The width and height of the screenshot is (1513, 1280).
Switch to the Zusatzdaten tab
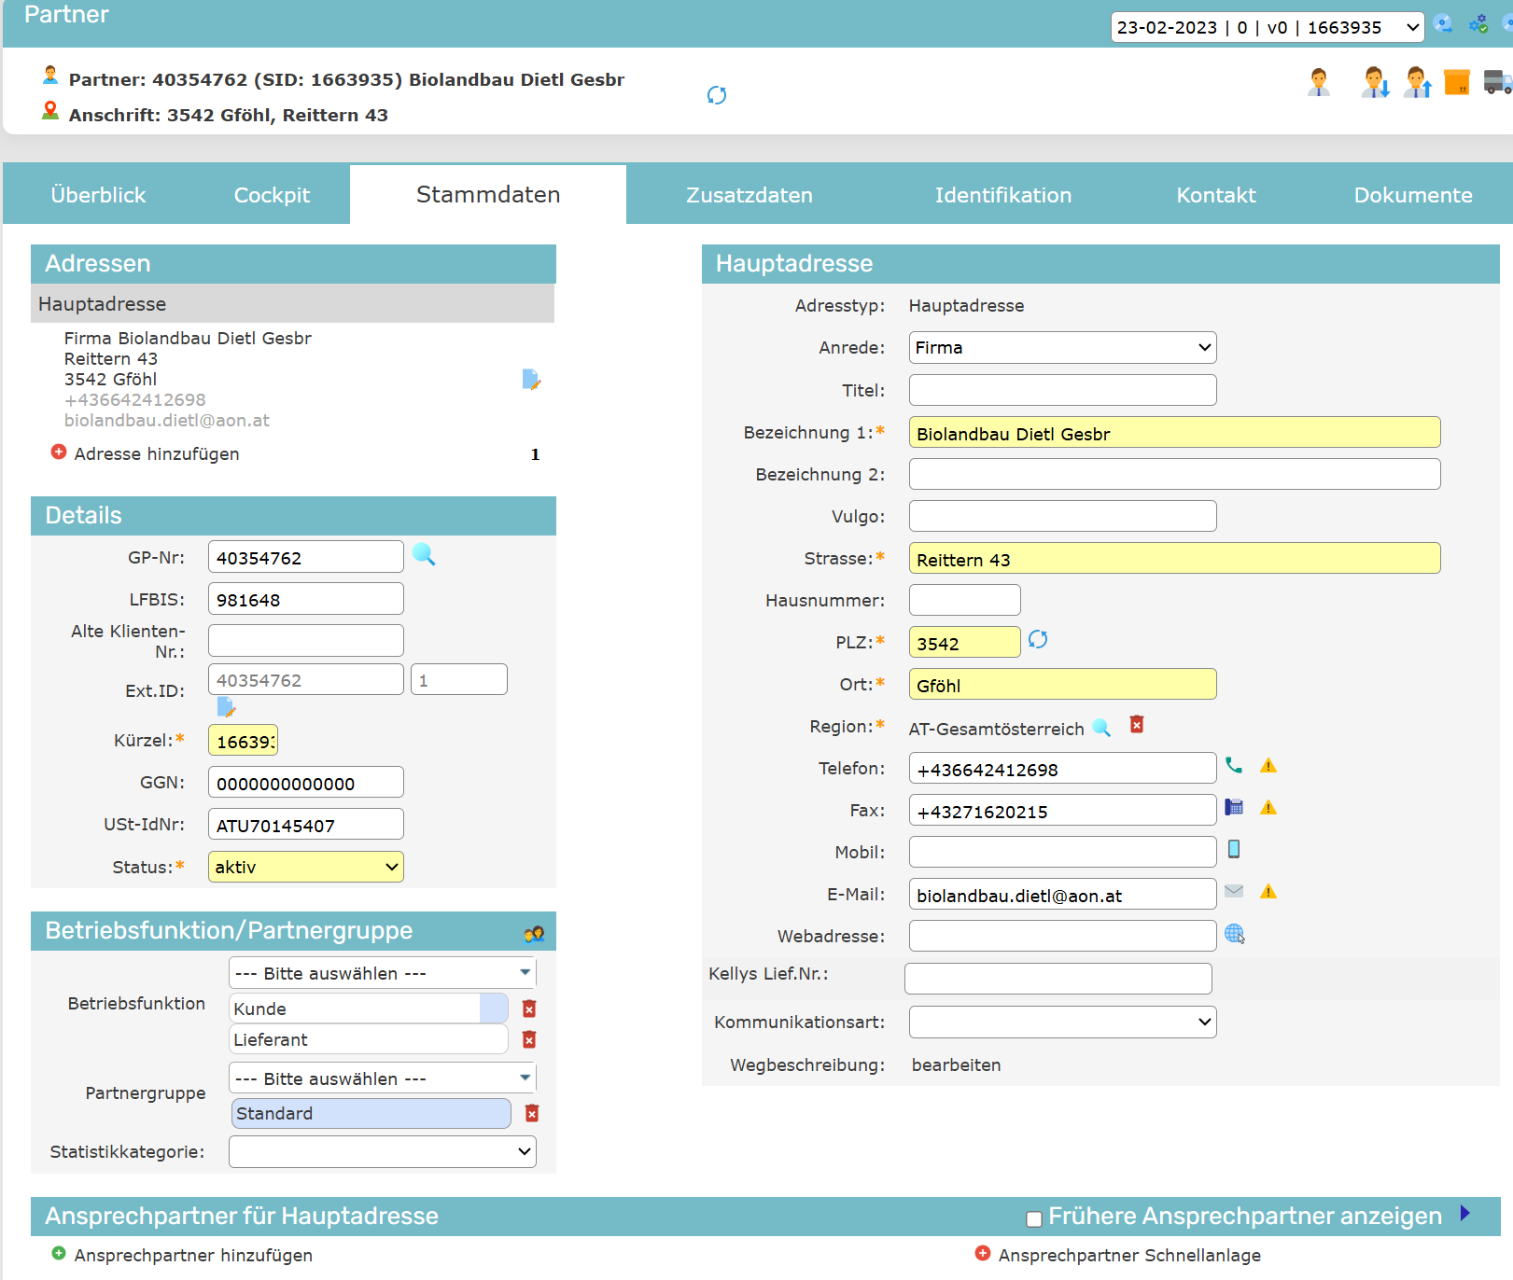(749, 195)
